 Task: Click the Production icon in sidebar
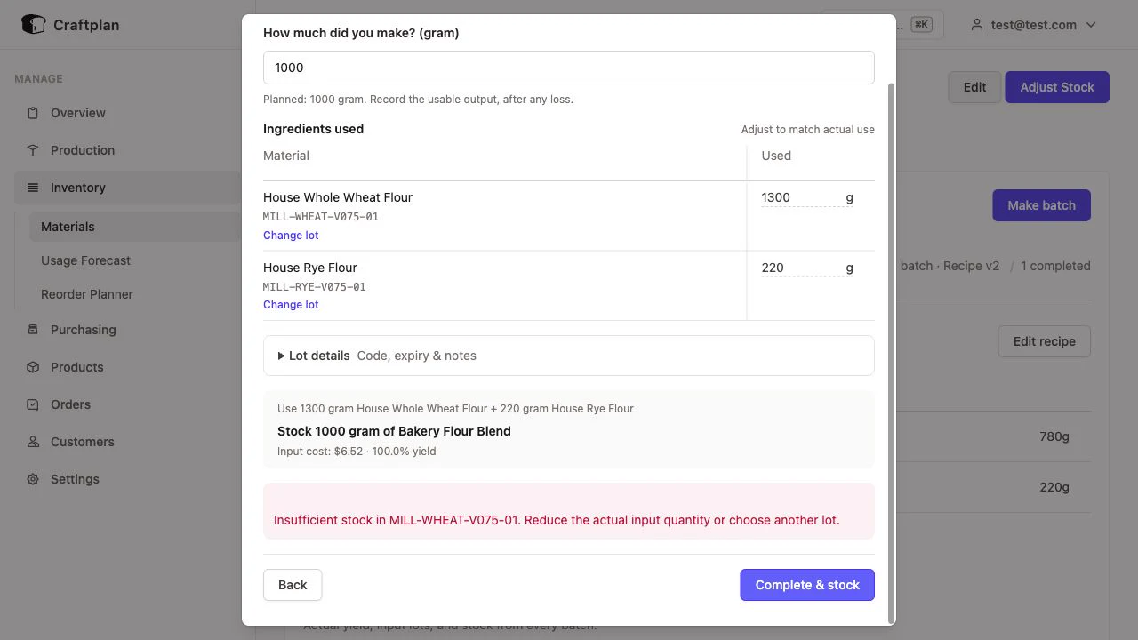click(x=33, y=150)
